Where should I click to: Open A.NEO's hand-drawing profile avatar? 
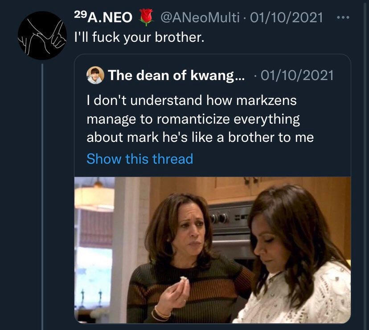[x=42, y=36]
